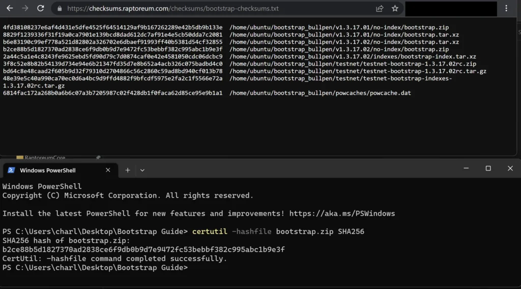Click the browser forward arrow

point(25,8)
